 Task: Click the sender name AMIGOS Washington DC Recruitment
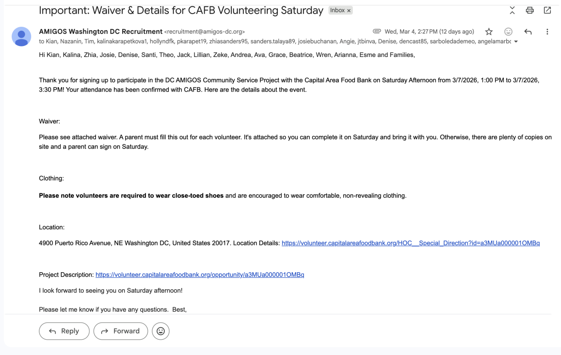tap(100, 32)
